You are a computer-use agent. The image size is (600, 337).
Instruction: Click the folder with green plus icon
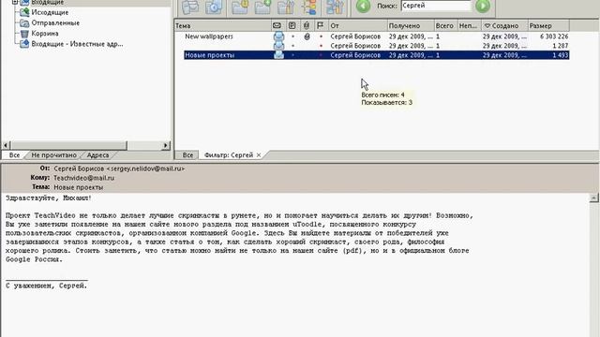262,7
